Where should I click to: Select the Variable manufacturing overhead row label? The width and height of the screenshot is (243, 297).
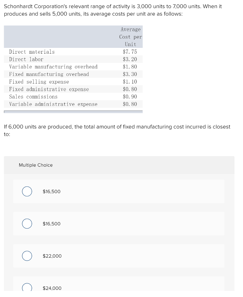53,67
